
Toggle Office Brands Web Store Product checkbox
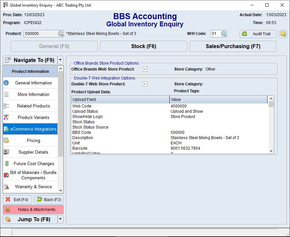145,69
